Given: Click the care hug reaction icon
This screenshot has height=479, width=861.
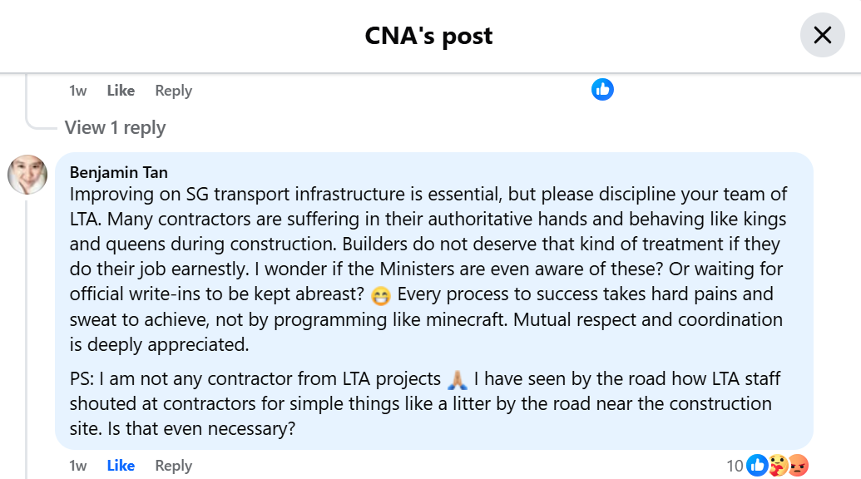Looking at the screenshot, I should tap(778, 466).
